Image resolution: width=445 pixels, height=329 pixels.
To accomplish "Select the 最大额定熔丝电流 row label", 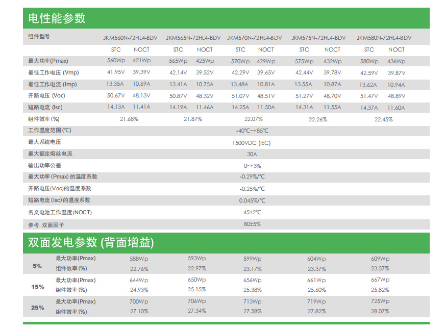I will click(x=50, y=154).
